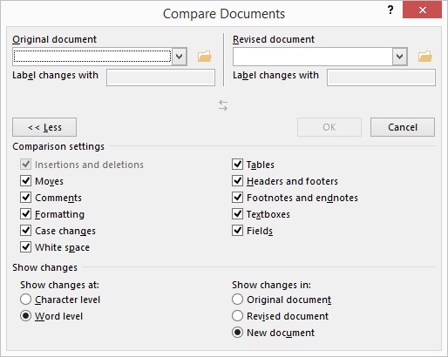Focus original Label changes with field
Image resolution: width=448 pixels, height=357 pixels.
[x=160, y=77]
